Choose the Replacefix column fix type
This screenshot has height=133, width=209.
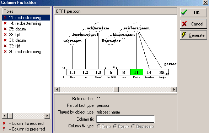pyautogui.click(x=133, y=126)
